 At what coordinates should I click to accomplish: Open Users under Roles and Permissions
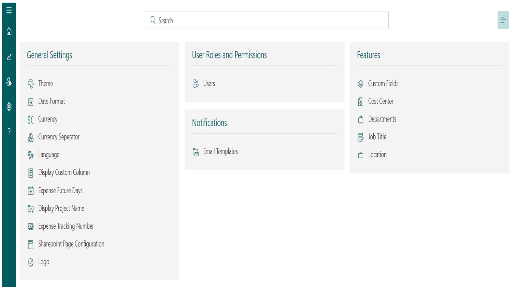point(209,84)
